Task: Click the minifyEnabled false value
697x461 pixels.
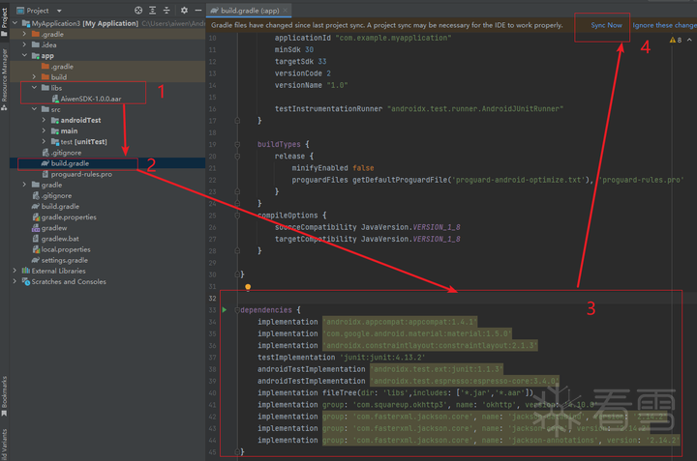Action: [x=363, y=168]
